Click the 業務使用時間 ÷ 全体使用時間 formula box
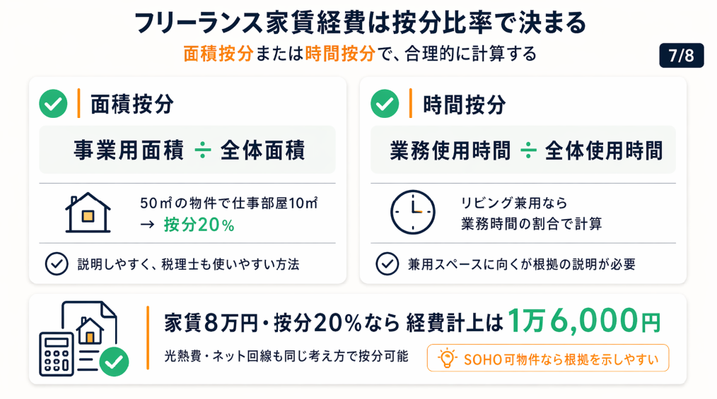This screenshot has width=717, height=399. click(523, 150)
